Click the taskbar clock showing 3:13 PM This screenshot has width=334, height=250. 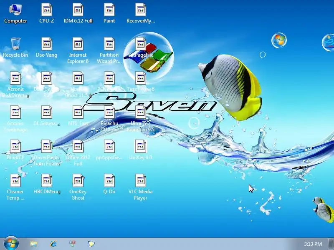point(313,244)
